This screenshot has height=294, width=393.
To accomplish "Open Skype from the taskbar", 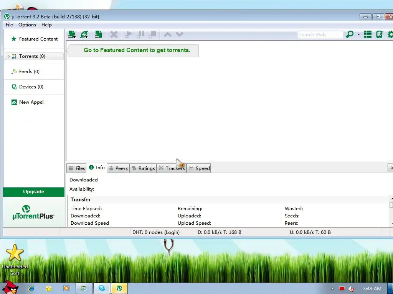I will coord(101,288).
